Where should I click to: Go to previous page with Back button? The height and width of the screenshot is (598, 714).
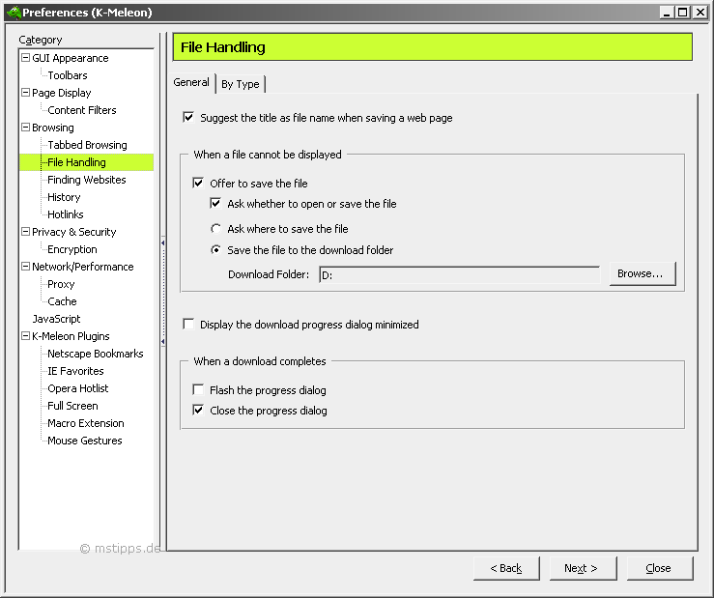tap(506, 568)
